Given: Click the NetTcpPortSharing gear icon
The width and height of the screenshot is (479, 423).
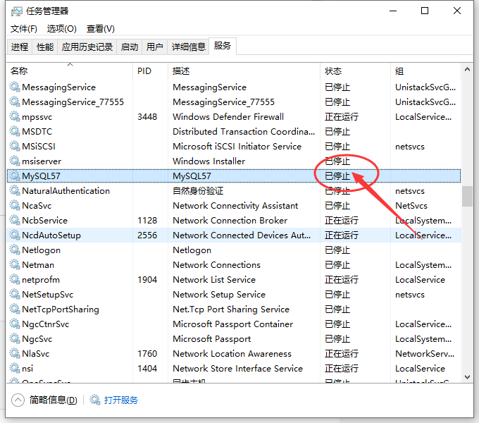Looking at the screenshot, I should [15, 309].
